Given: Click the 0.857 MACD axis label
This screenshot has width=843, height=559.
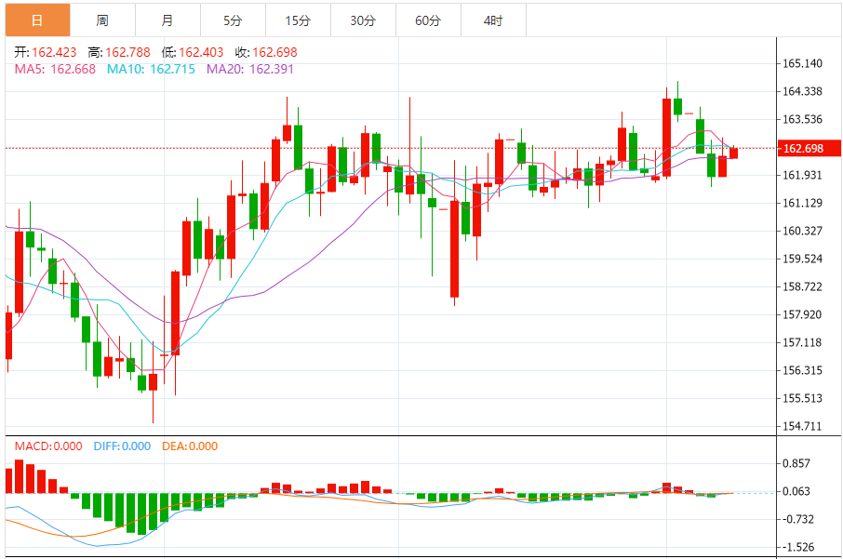Looking at the screenshot, I should 796,463.
